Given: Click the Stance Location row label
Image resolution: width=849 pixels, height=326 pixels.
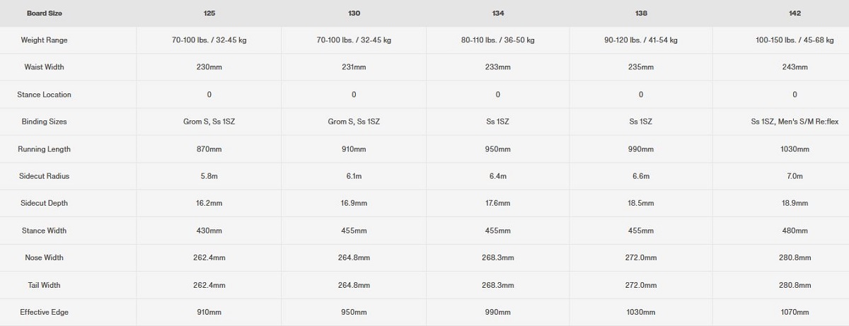Looking at the screenshot, I should 44,95.
